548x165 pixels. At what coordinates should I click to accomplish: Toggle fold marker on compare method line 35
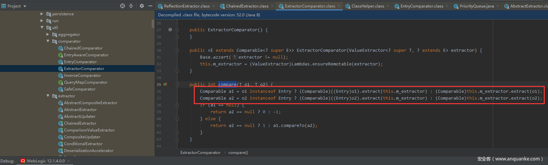177,85
